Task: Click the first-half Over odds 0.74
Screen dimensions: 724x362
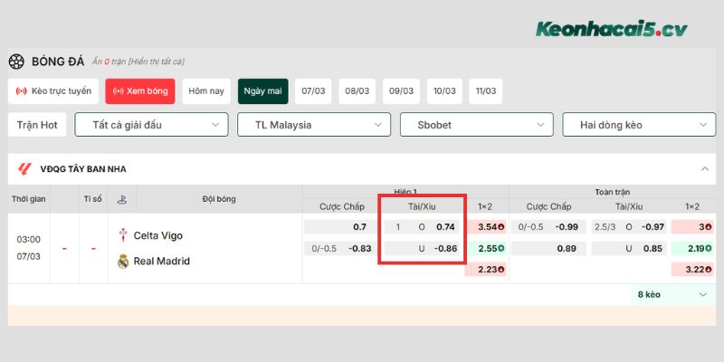Action: point(444,226)
